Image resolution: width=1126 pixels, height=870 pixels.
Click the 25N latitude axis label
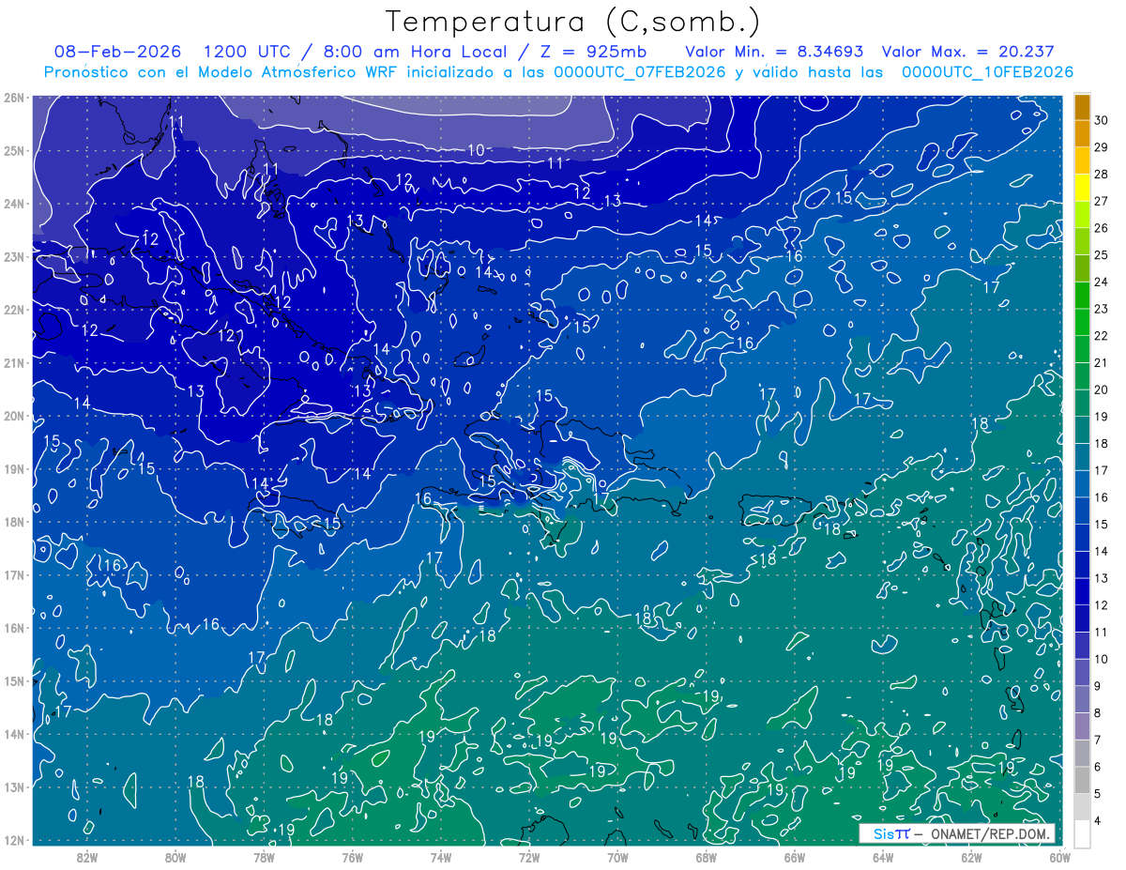tap(14, 151)
